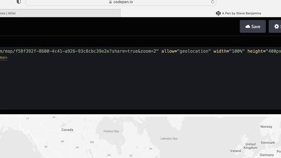Image resolution: width=281 pixels, height=158 pixels.
Task: Click the share=true&zoom=2 URL text in the code
Action: [x=134, y=51]
